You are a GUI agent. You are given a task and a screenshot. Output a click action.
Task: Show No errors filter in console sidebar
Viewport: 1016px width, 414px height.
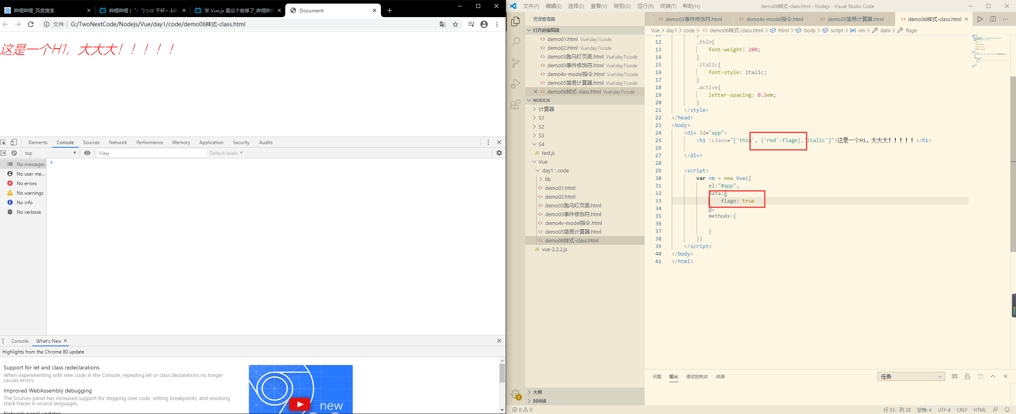pyautogui.click(x=23, y=184)
